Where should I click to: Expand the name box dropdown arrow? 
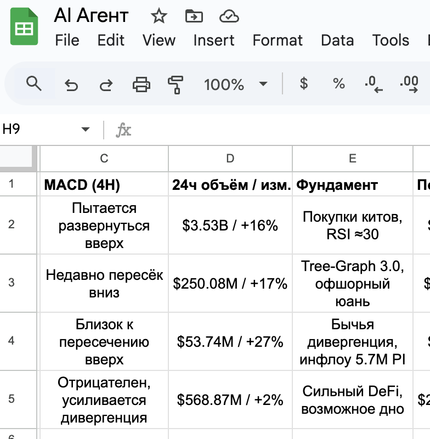click(86, 130)
